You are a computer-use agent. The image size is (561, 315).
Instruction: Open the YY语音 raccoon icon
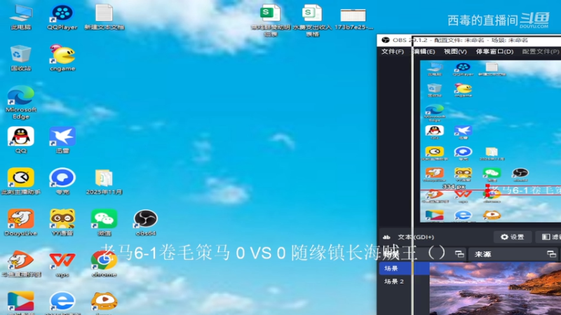click(62, 223)
